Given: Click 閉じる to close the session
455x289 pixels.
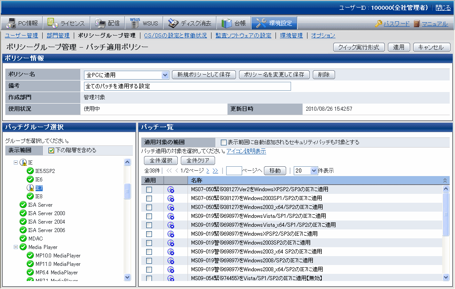Looking at the screenshot, I should tap(443, 8).
